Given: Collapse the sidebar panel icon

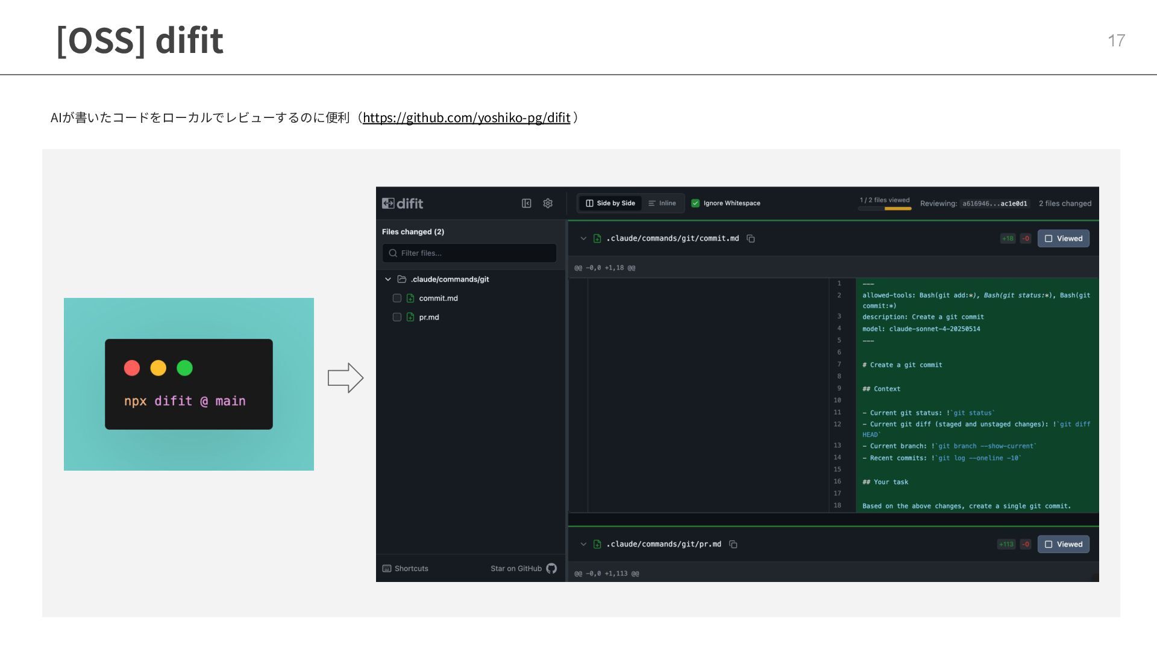Looking at the screenshot, I should click(x=526, y=203).
